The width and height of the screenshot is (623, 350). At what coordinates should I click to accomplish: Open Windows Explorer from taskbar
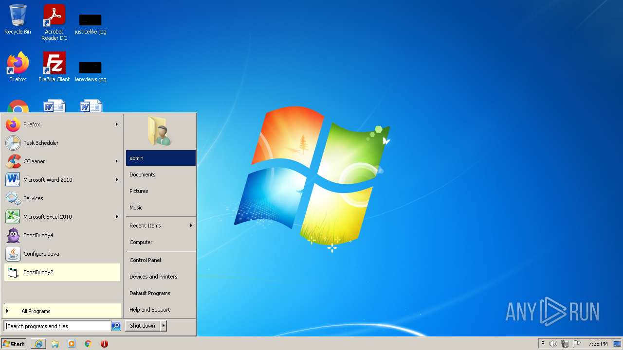(x=55, y=344)
